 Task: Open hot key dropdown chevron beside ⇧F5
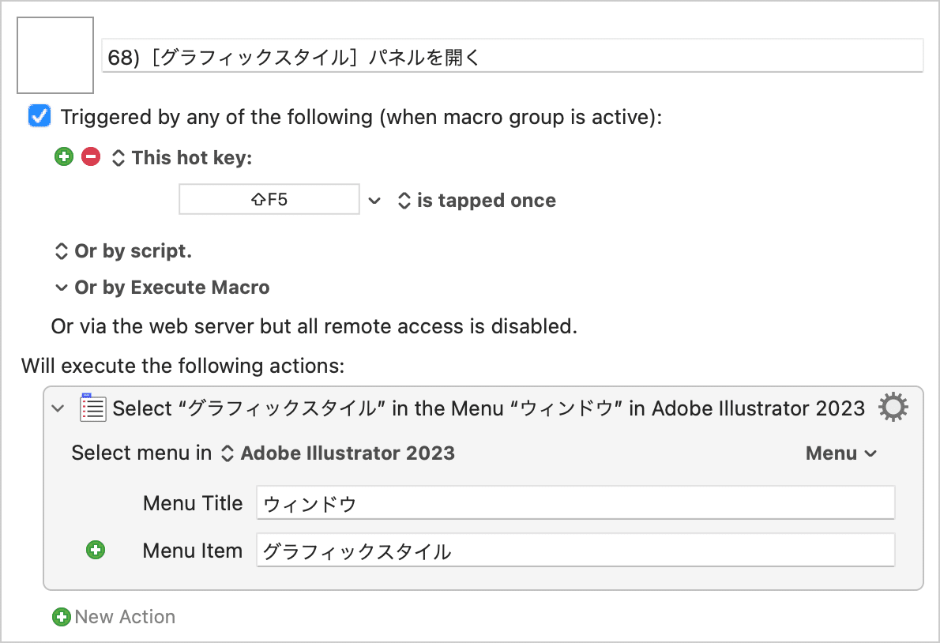pos(374,200)
